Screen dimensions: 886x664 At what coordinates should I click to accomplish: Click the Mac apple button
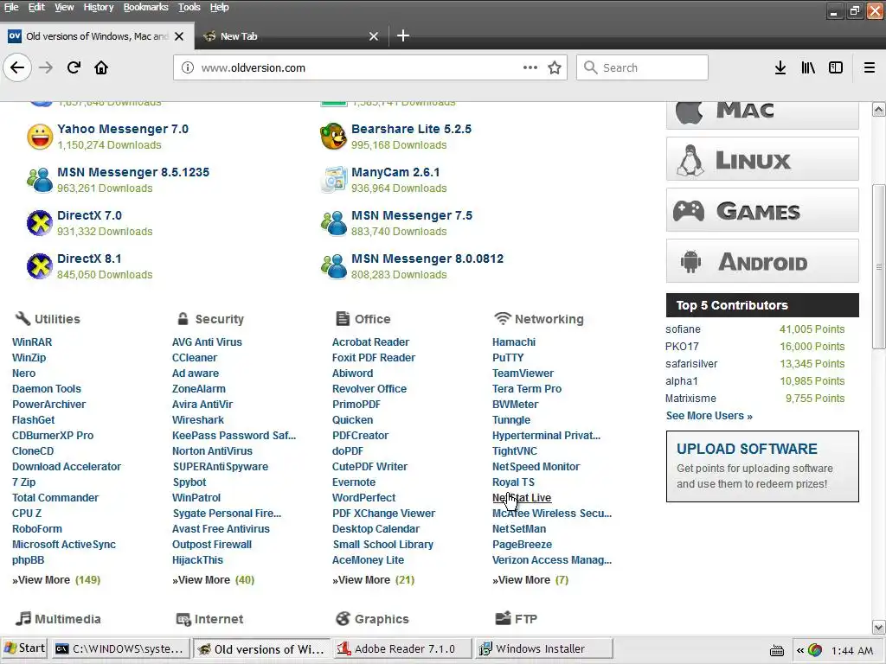tap(762, 114)
